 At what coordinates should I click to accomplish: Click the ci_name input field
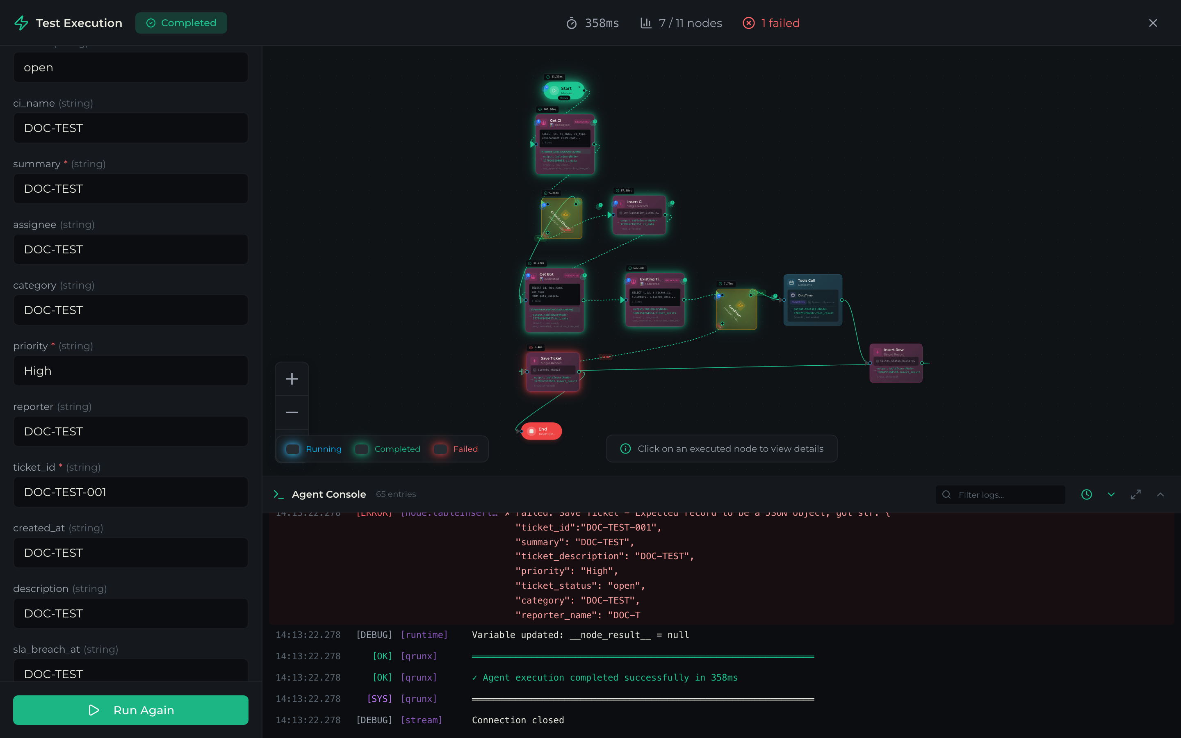click(x=131, y=128)
